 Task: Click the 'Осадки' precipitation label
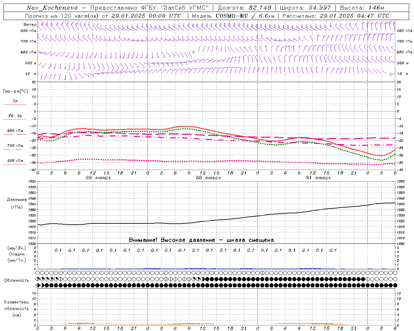click(x=16, y=254)
